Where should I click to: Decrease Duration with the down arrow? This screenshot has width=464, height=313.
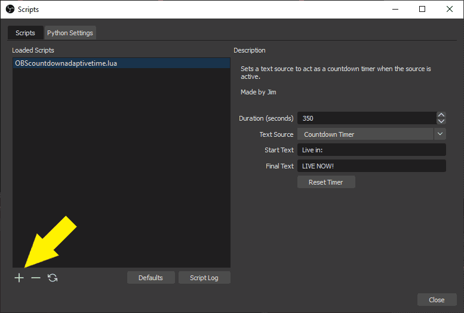pos(441,121)
